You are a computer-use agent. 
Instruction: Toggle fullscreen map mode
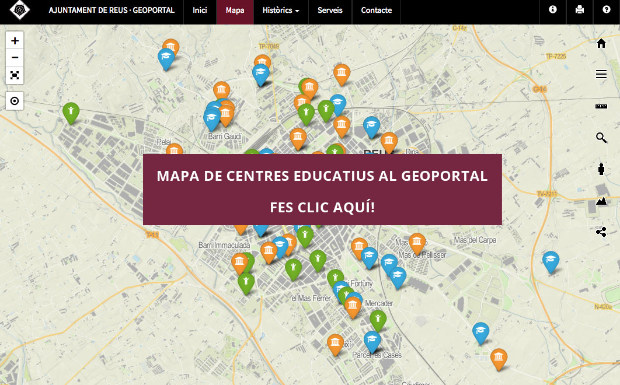(14, 76)
